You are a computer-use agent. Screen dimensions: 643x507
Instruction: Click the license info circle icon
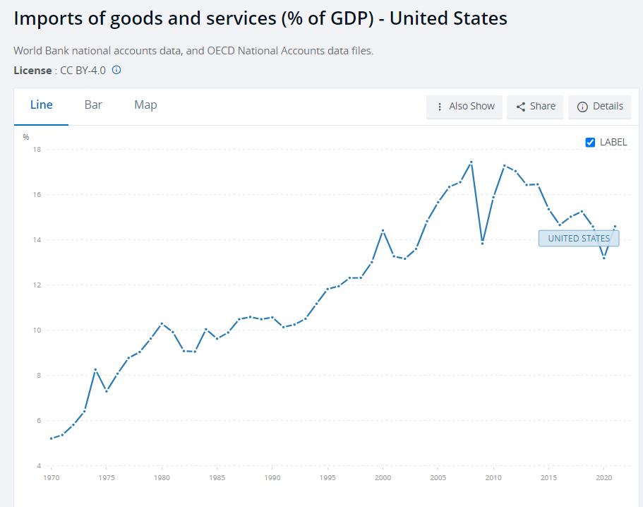[117, 70]
